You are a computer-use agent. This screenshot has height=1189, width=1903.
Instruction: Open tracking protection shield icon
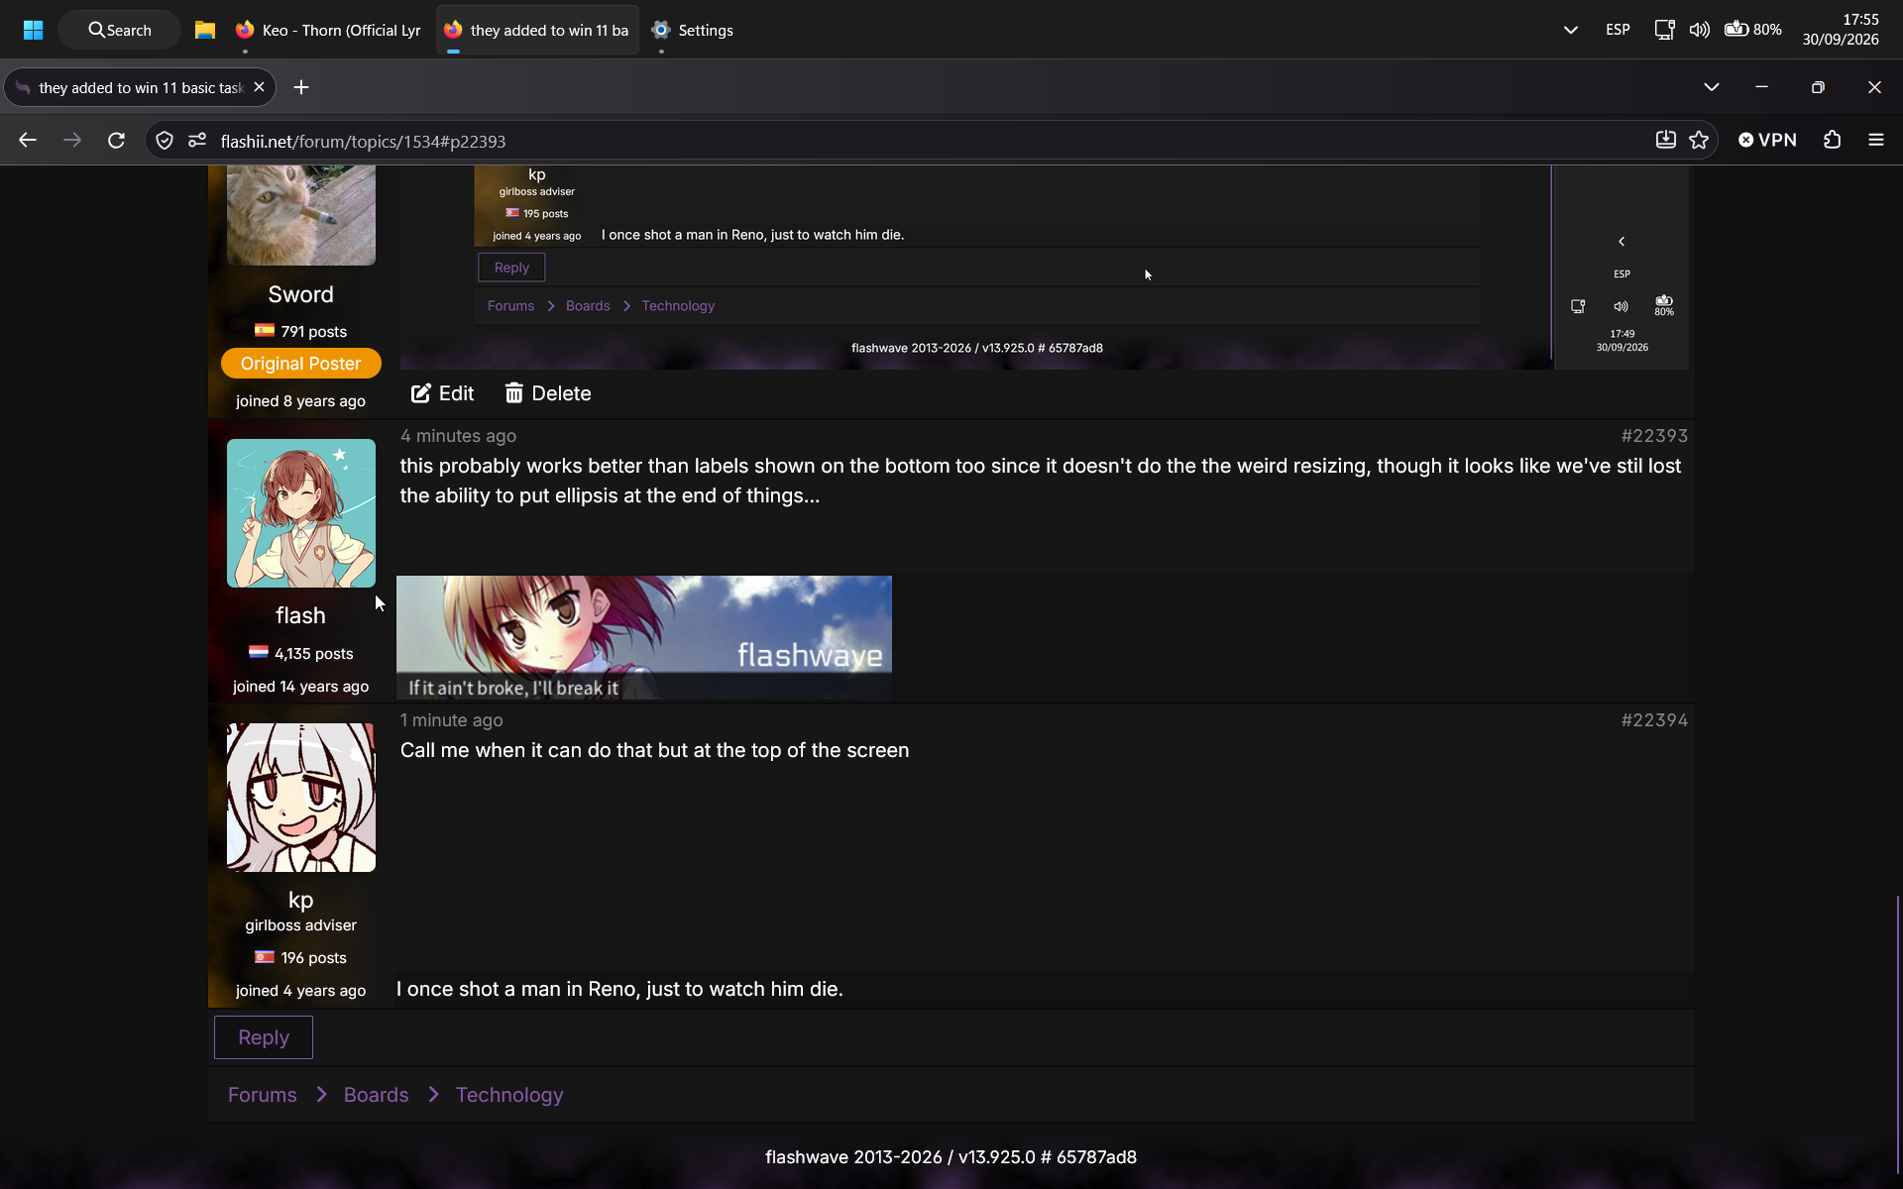point(165,141)
